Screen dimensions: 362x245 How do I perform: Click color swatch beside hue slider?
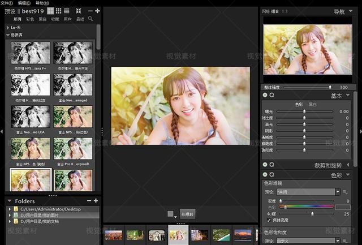[343, 207]
